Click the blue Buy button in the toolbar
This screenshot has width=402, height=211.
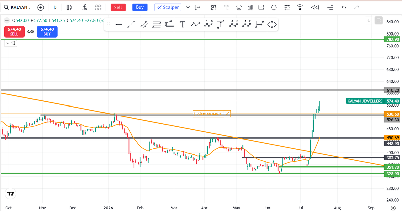coord(140,7)
